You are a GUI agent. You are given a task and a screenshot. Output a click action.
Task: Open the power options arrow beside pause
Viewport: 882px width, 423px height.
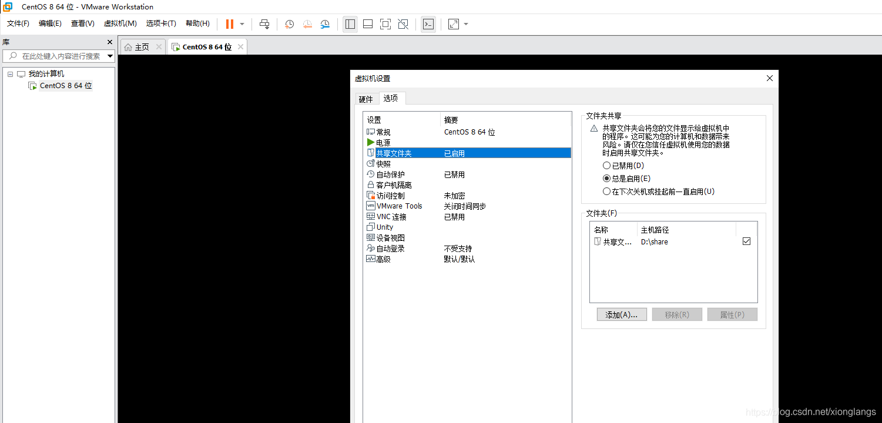[x=242, y=24]
